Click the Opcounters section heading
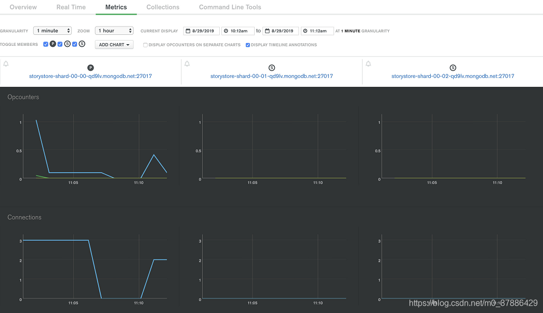The image size is (543, 313). (23, 97)
